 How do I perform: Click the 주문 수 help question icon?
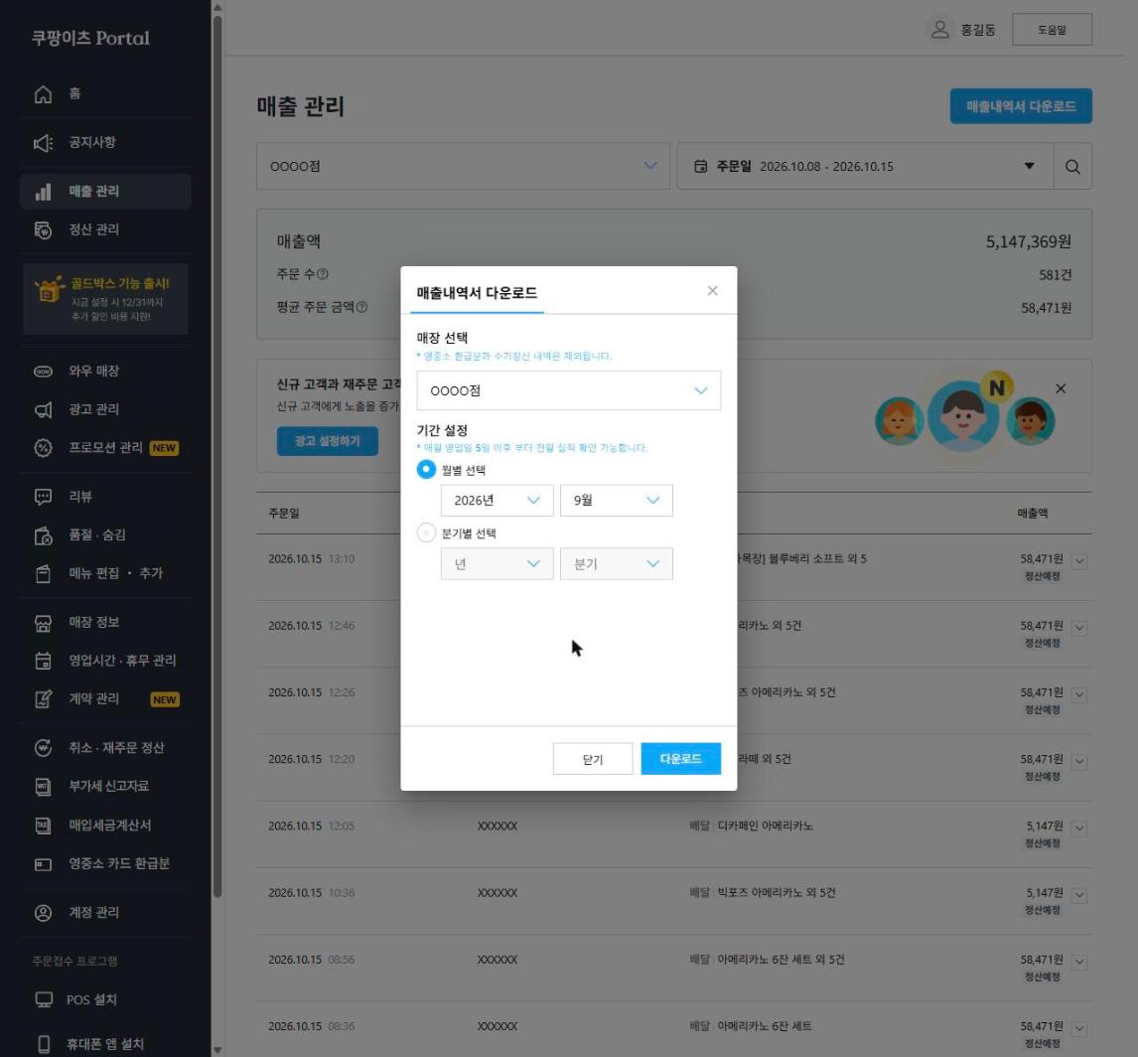(x=323, y=274)
